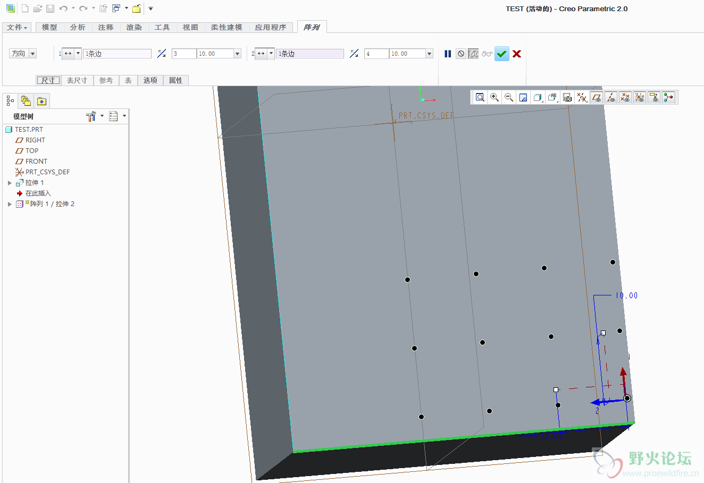Image resolution: width=704 pixels, height=483 pixels.
Task: Switch to the 工具 tab
Action: pos(162,27)
